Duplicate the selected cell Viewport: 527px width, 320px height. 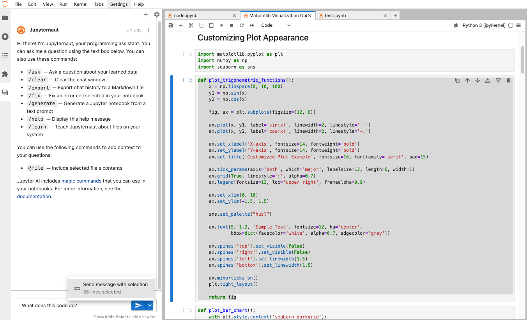click(457, 80)
